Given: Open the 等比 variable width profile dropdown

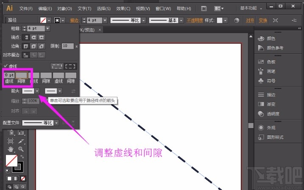Looking at the screenshot, I should 143,20.
